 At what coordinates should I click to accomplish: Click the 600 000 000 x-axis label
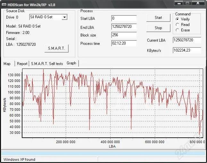pyautogui.click(x=155, y=142)
